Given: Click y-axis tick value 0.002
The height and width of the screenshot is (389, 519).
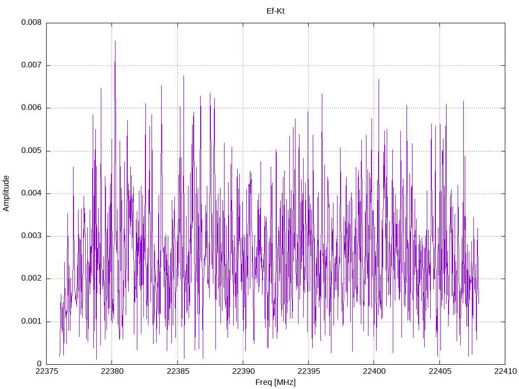Looking at the screenshot, I should coord(31,279).
